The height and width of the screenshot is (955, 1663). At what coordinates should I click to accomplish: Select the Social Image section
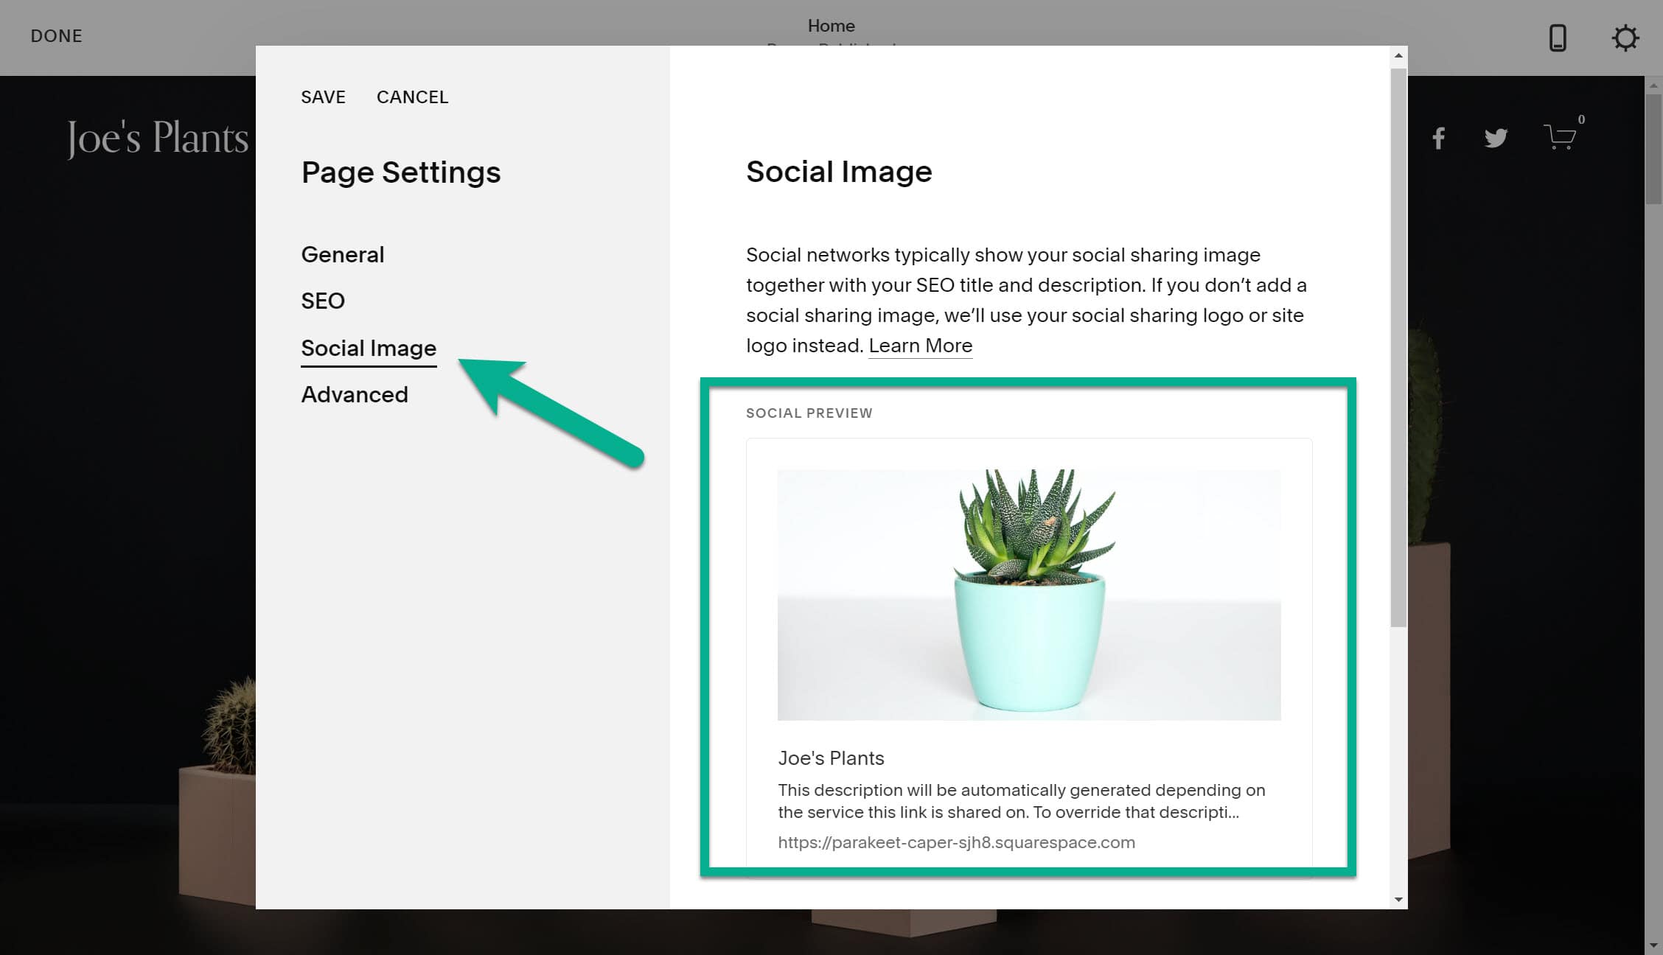tap(369, 348)
